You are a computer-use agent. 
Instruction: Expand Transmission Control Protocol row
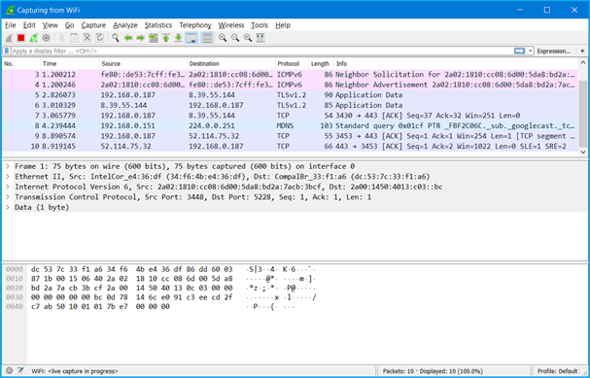pyautogui.click(x=7, y=196)
